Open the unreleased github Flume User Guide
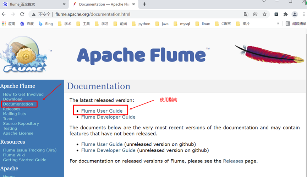The height and width of the screenshot is (177, 307). (102, 144)
